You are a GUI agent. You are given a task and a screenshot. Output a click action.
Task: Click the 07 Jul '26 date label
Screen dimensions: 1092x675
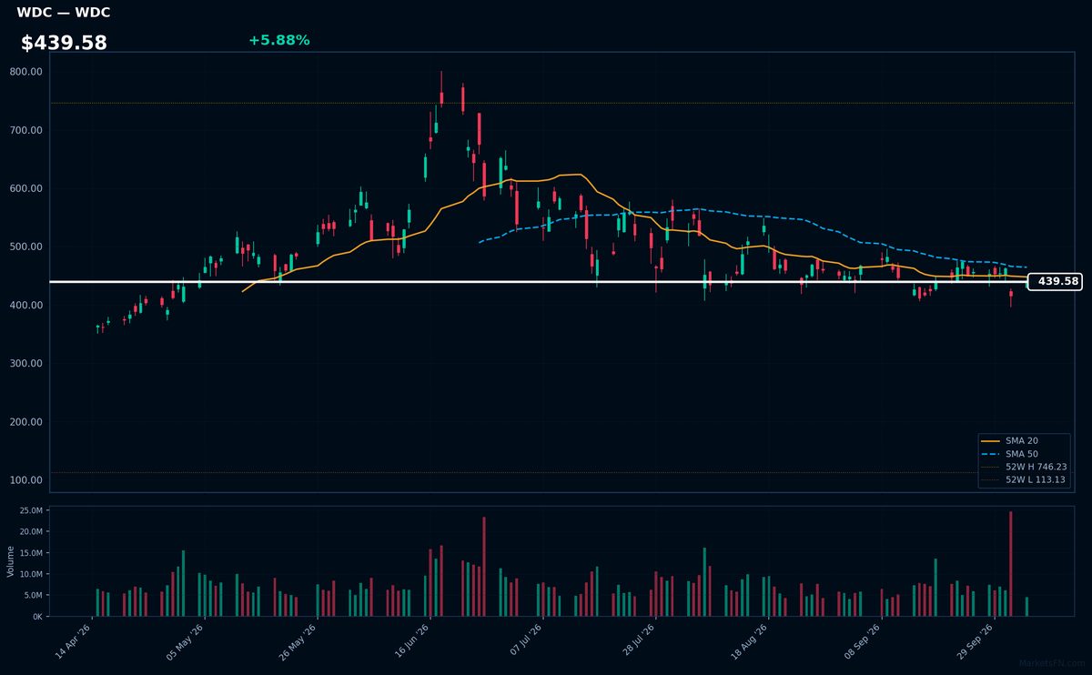click(527, 641)
